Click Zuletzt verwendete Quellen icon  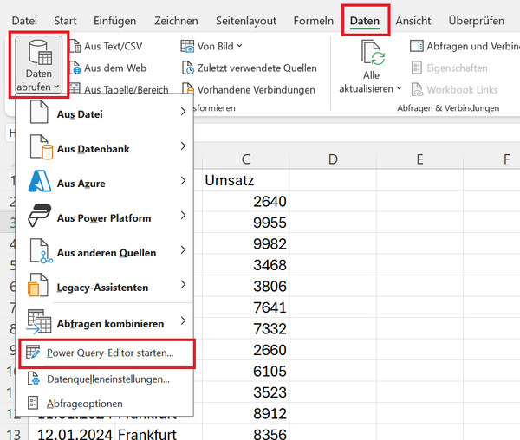[x=188, y=68]
